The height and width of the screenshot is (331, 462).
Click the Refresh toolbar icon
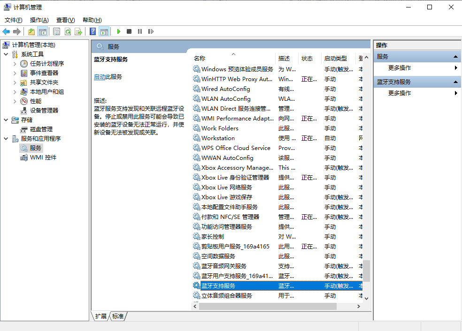[68, 31]
